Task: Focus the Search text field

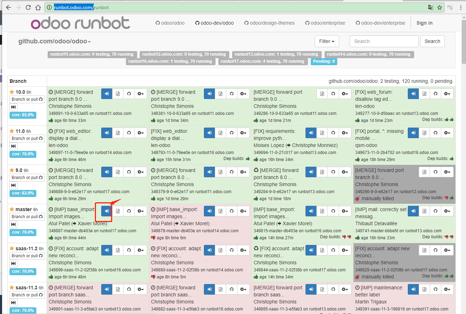Action: tap(384, 41)
